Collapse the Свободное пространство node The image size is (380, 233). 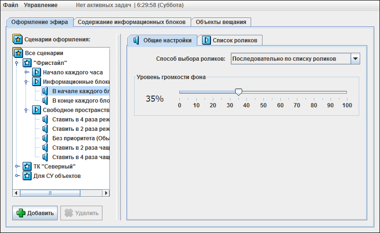click(x=26, y=110)
